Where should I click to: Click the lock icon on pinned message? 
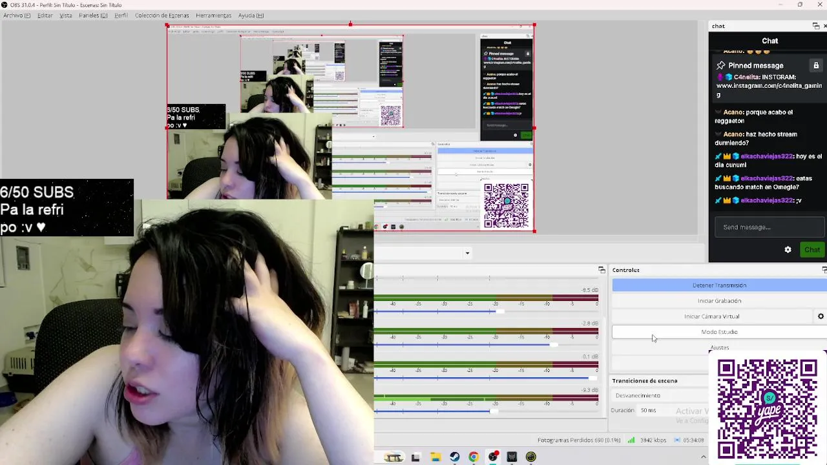[x=816, y=65]
